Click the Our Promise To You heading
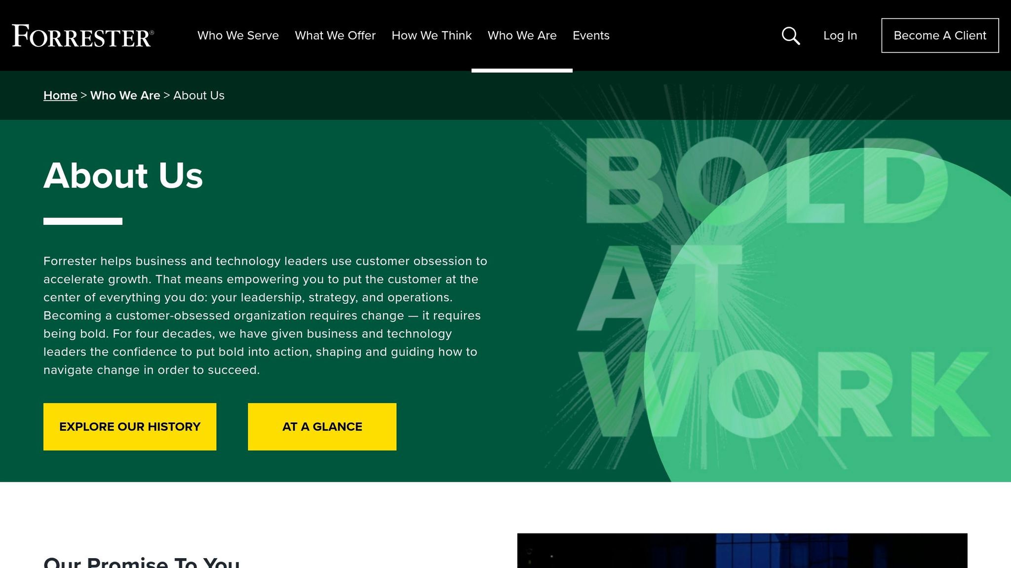The width and height of the screenshot is (1011, 568). pyautogui.click(x=142, y=562)
